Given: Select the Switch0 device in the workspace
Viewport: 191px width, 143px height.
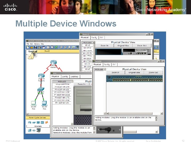Looking at the screenshot, I should pos(41,89).
